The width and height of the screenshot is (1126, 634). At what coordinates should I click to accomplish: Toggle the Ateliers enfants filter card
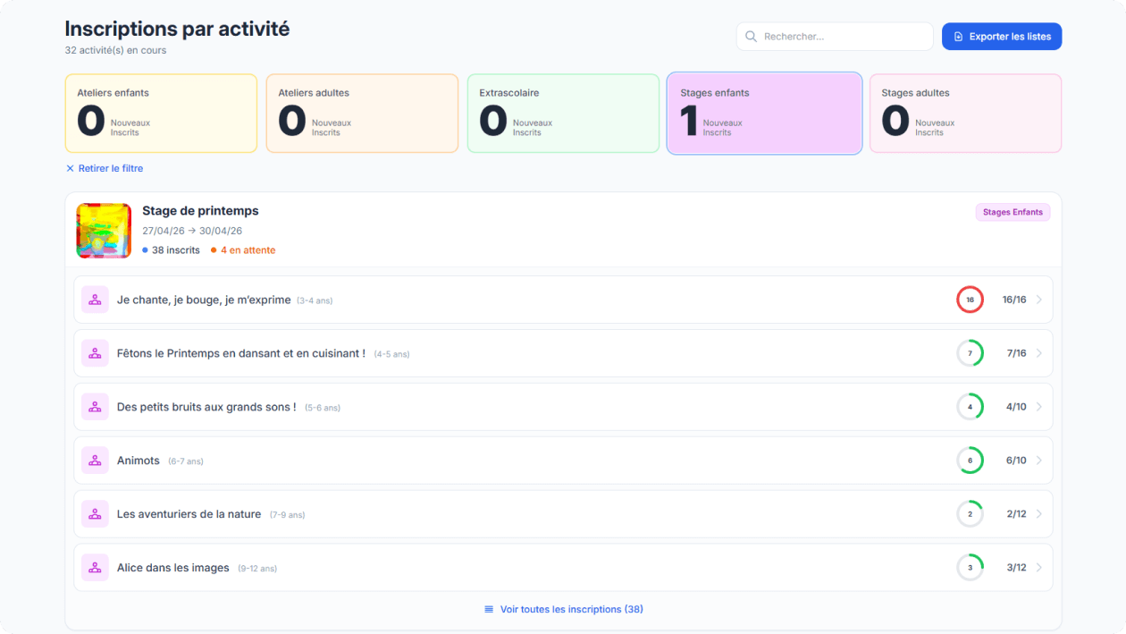(x=161, y=114)
